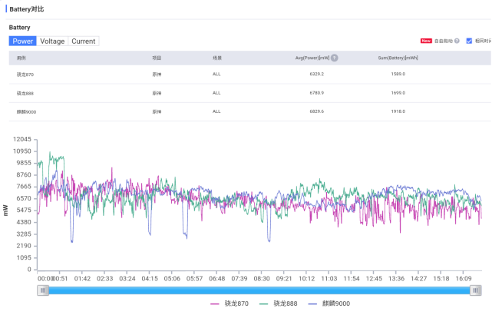Toggle 麒麟9000 series in chart legend
Screen dimensions: 492x315
(329, 304)
